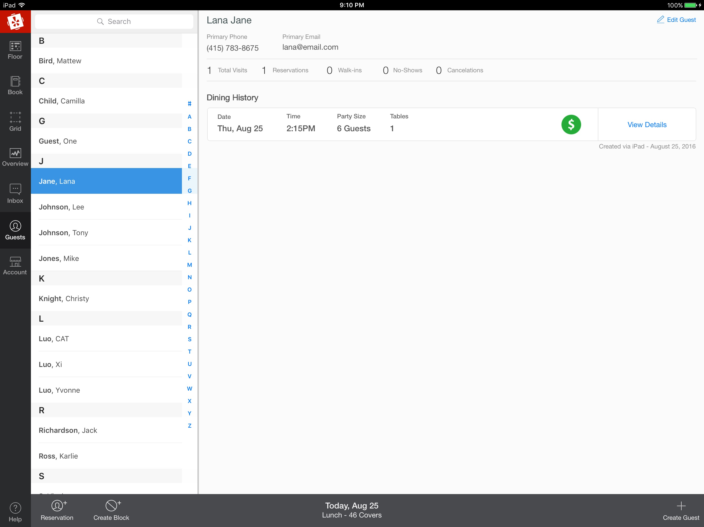Open the Floor view

(15, 50)
